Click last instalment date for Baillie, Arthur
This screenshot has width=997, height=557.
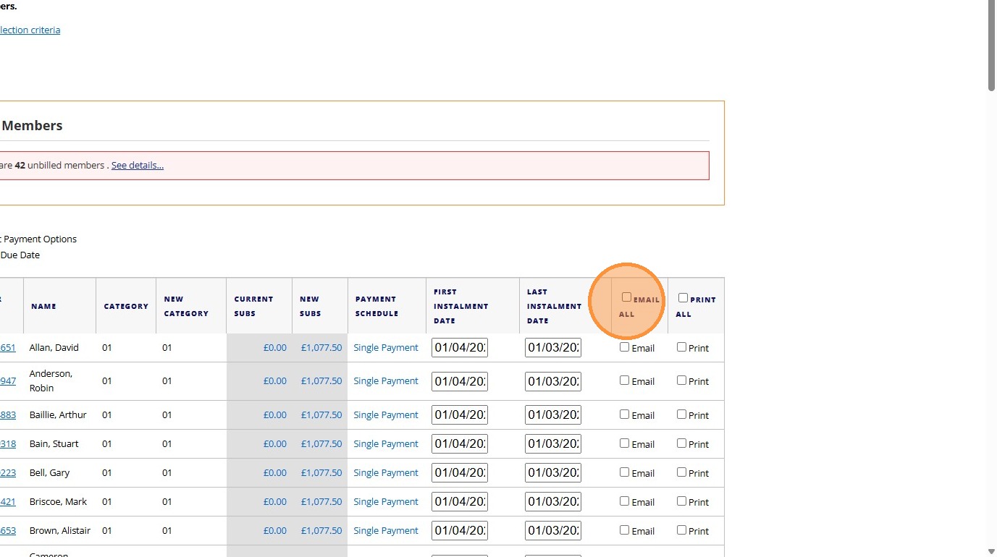pyautogui.click(x=553, y=414)
